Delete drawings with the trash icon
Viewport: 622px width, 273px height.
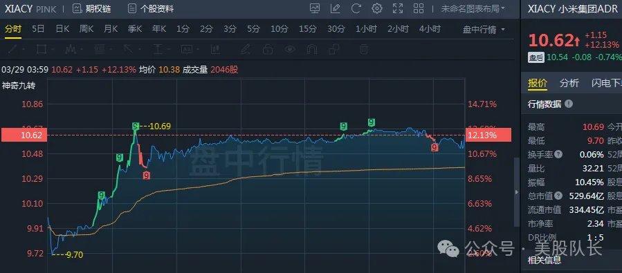364,49
